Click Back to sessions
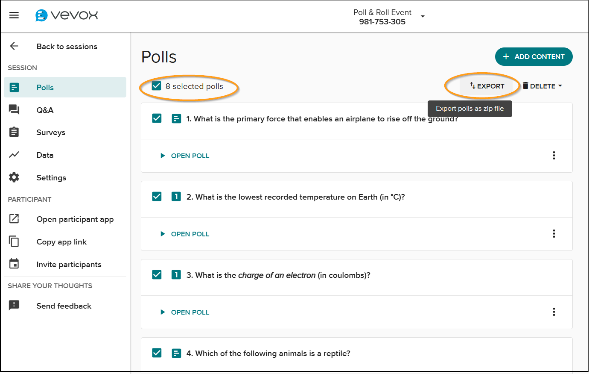Image resolution: width=589 pixels, height=374 pixels. point(67,47)
